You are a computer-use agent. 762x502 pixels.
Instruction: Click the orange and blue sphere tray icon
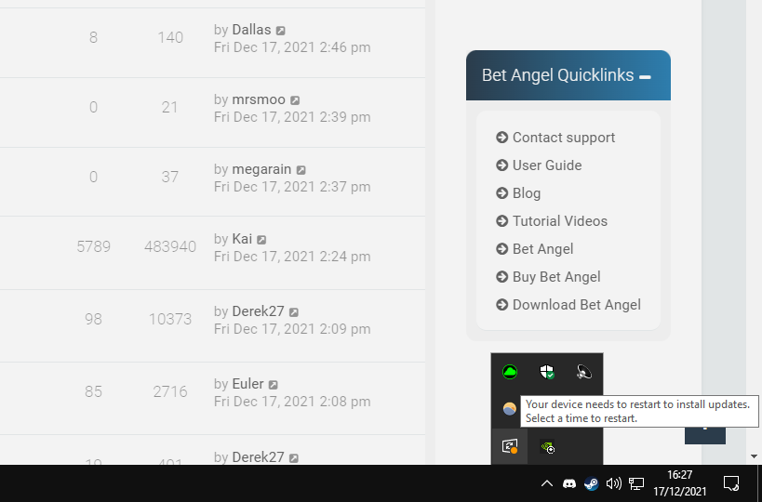509,409
